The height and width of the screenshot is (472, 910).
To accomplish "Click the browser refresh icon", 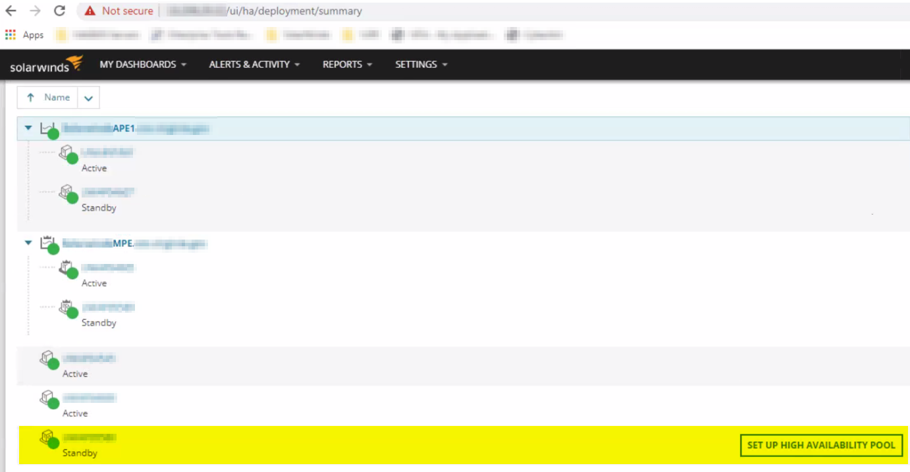I will [x=59, y=10].
